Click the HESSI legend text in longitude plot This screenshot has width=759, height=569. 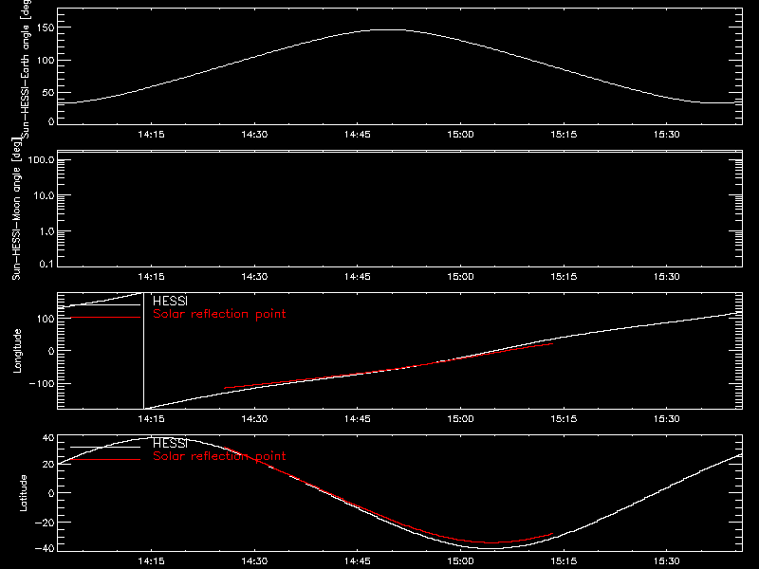pos(170,301)
